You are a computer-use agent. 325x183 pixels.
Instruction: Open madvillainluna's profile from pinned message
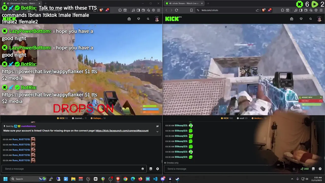28,126
